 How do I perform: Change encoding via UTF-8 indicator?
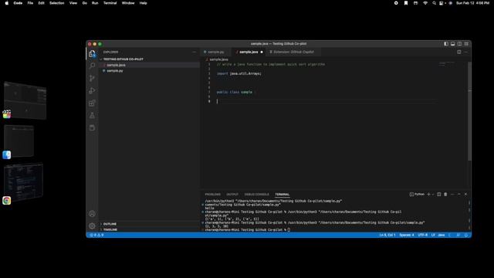tap(422, 235)
